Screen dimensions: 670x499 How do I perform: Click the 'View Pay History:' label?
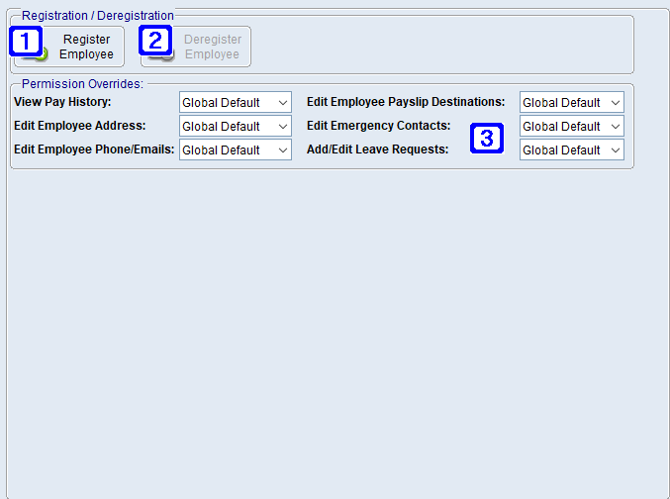[62, 102]
